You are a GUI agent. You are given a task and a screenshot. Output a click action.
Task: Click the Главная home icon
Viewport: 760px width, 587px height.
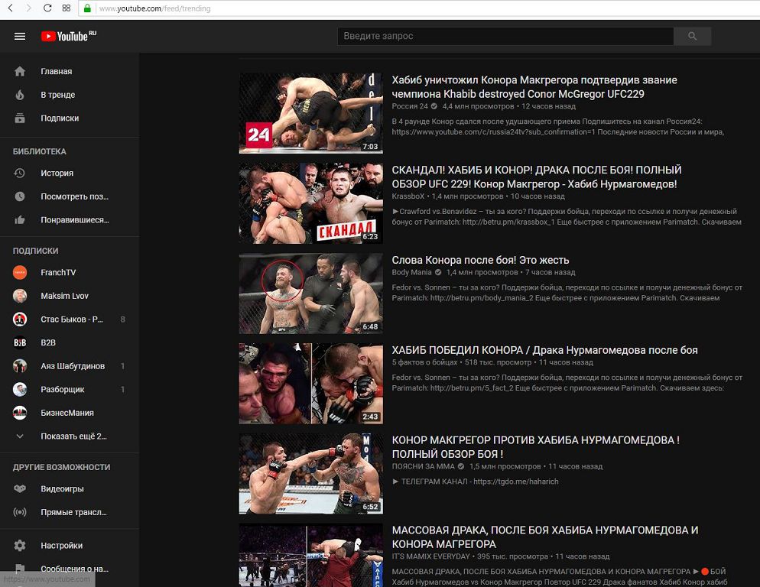[x=20, y=71]
